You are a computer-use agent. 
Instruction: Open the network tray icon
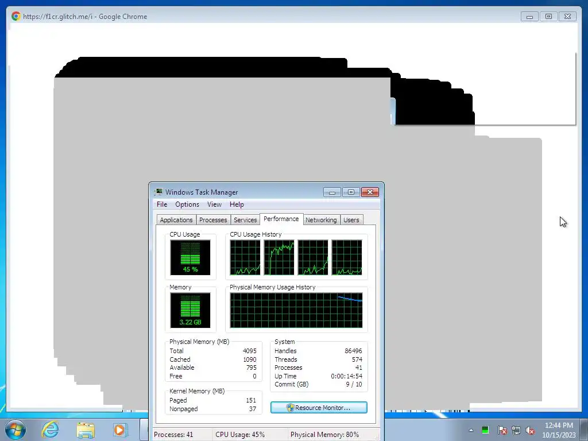pos(516,430)
